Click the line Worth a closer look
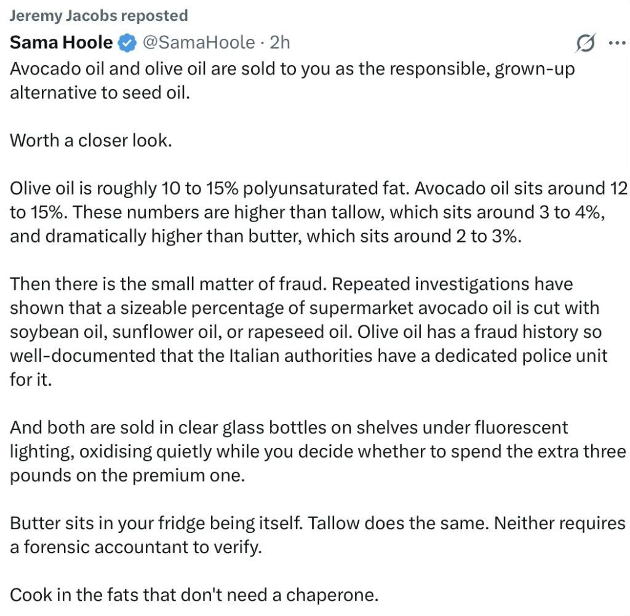Screen dimensions: 630x616 91,141
